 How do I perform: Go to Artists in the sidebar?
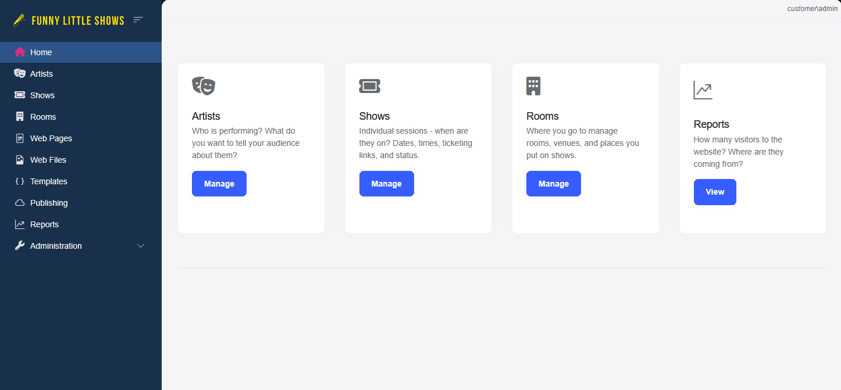pyautogui.click(x=81, y=74)
